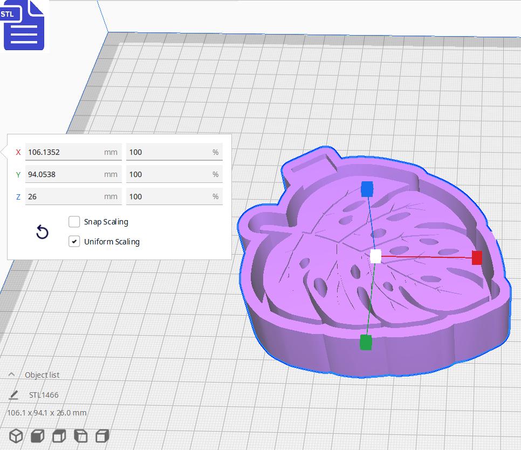Click the rightmost cube view mode icon
Viewport: 521px width, 450px height.
pos(102,436)
